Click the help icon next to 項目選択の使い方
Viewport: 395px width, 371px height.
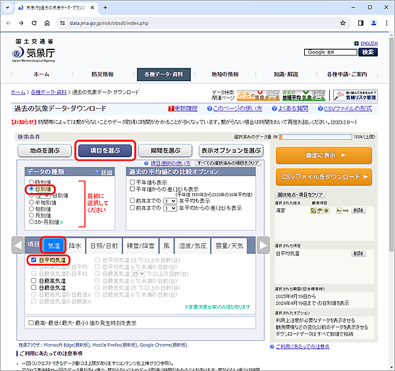tap(146, 163)
